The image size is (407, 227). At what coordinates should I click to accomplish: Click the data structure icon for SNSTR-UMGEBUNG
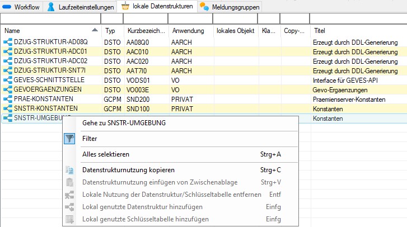pos(7,119)
